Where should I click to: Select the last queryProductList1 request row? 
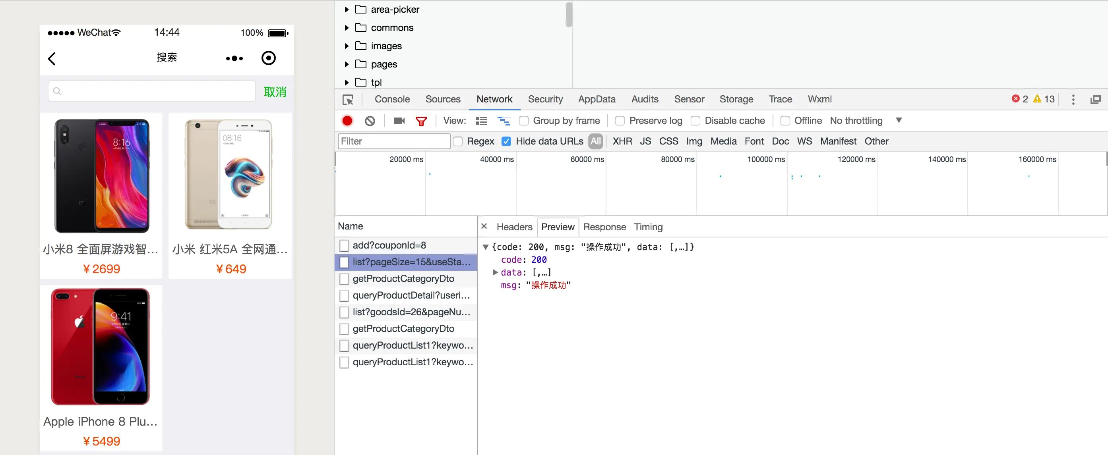click(406, 362)
